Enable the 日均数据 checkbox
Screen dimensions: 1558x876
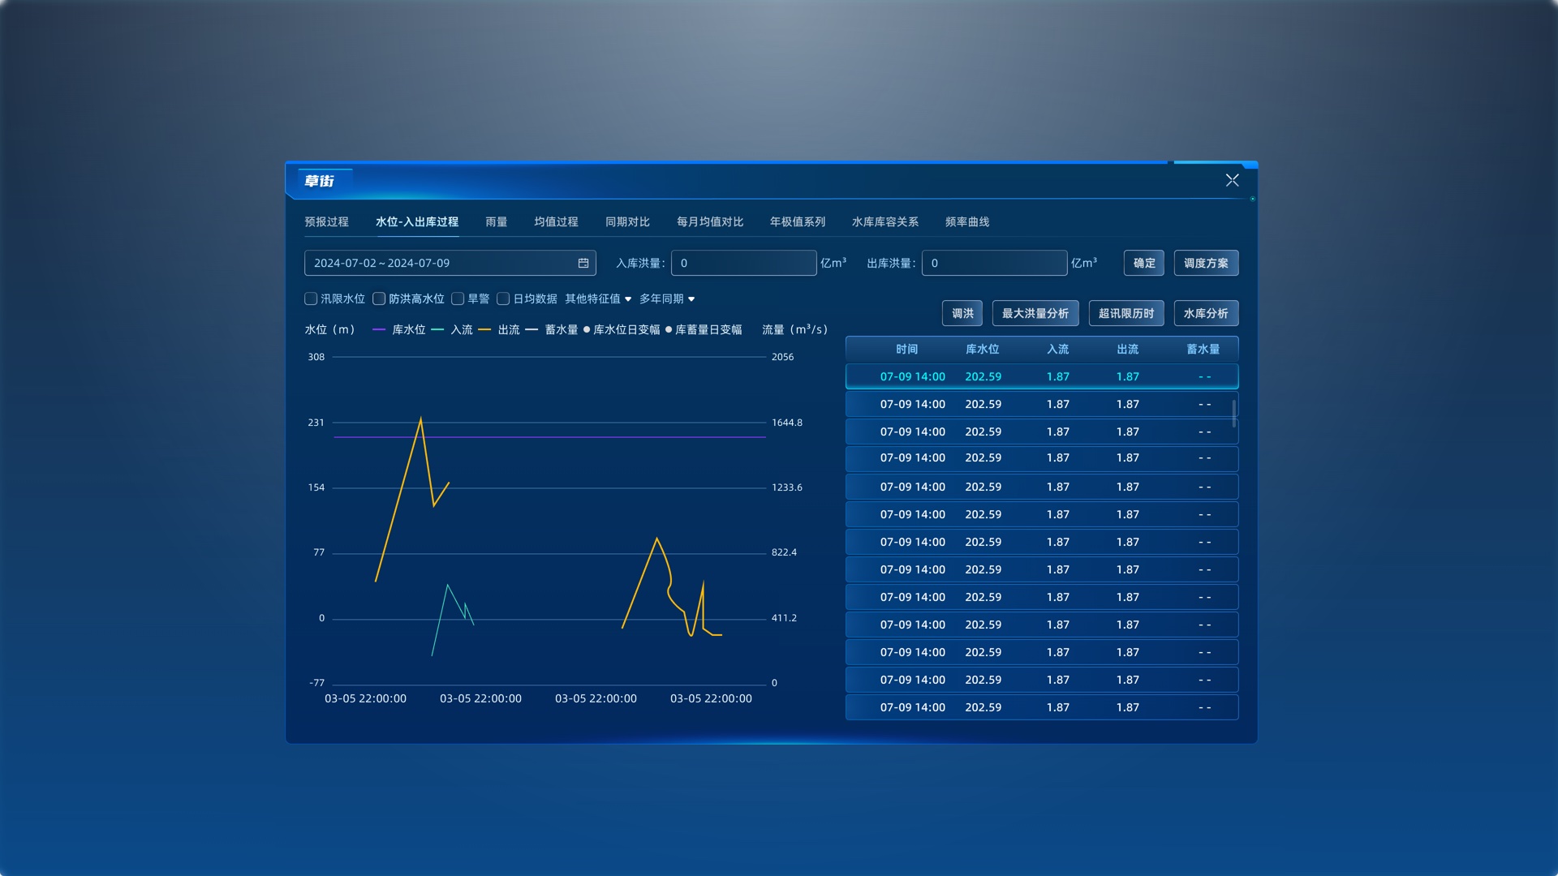503,298
